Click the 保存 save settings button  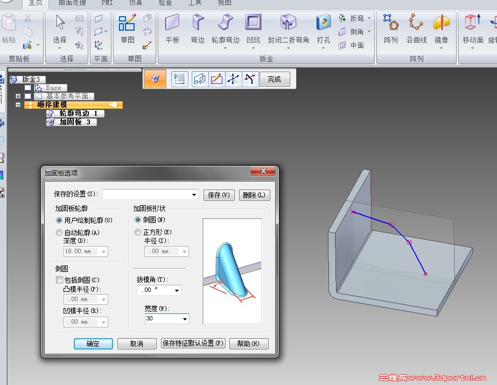click(219, 195)
